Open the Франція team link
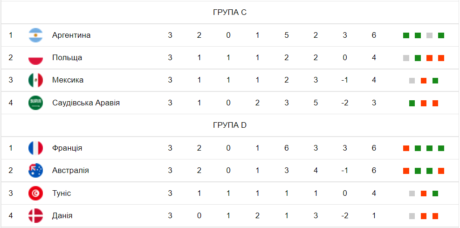This screenshot has width=460, height=228. (x=67, y=148)
